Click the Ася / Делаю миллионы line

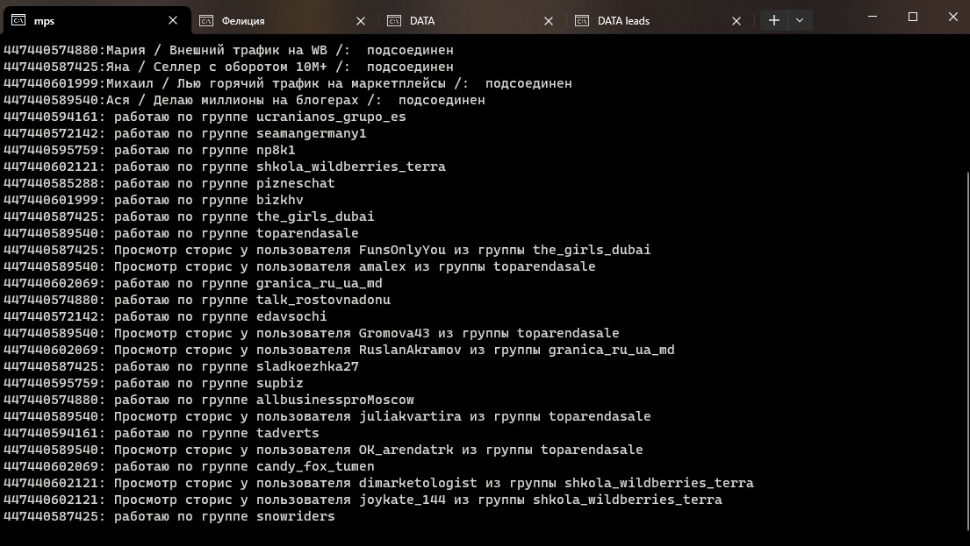point(244,100)
